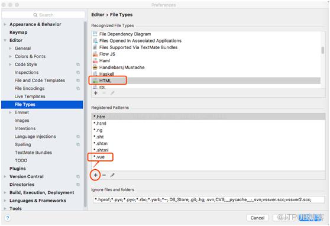Expand the Code Style subsection

pos(10,64)
